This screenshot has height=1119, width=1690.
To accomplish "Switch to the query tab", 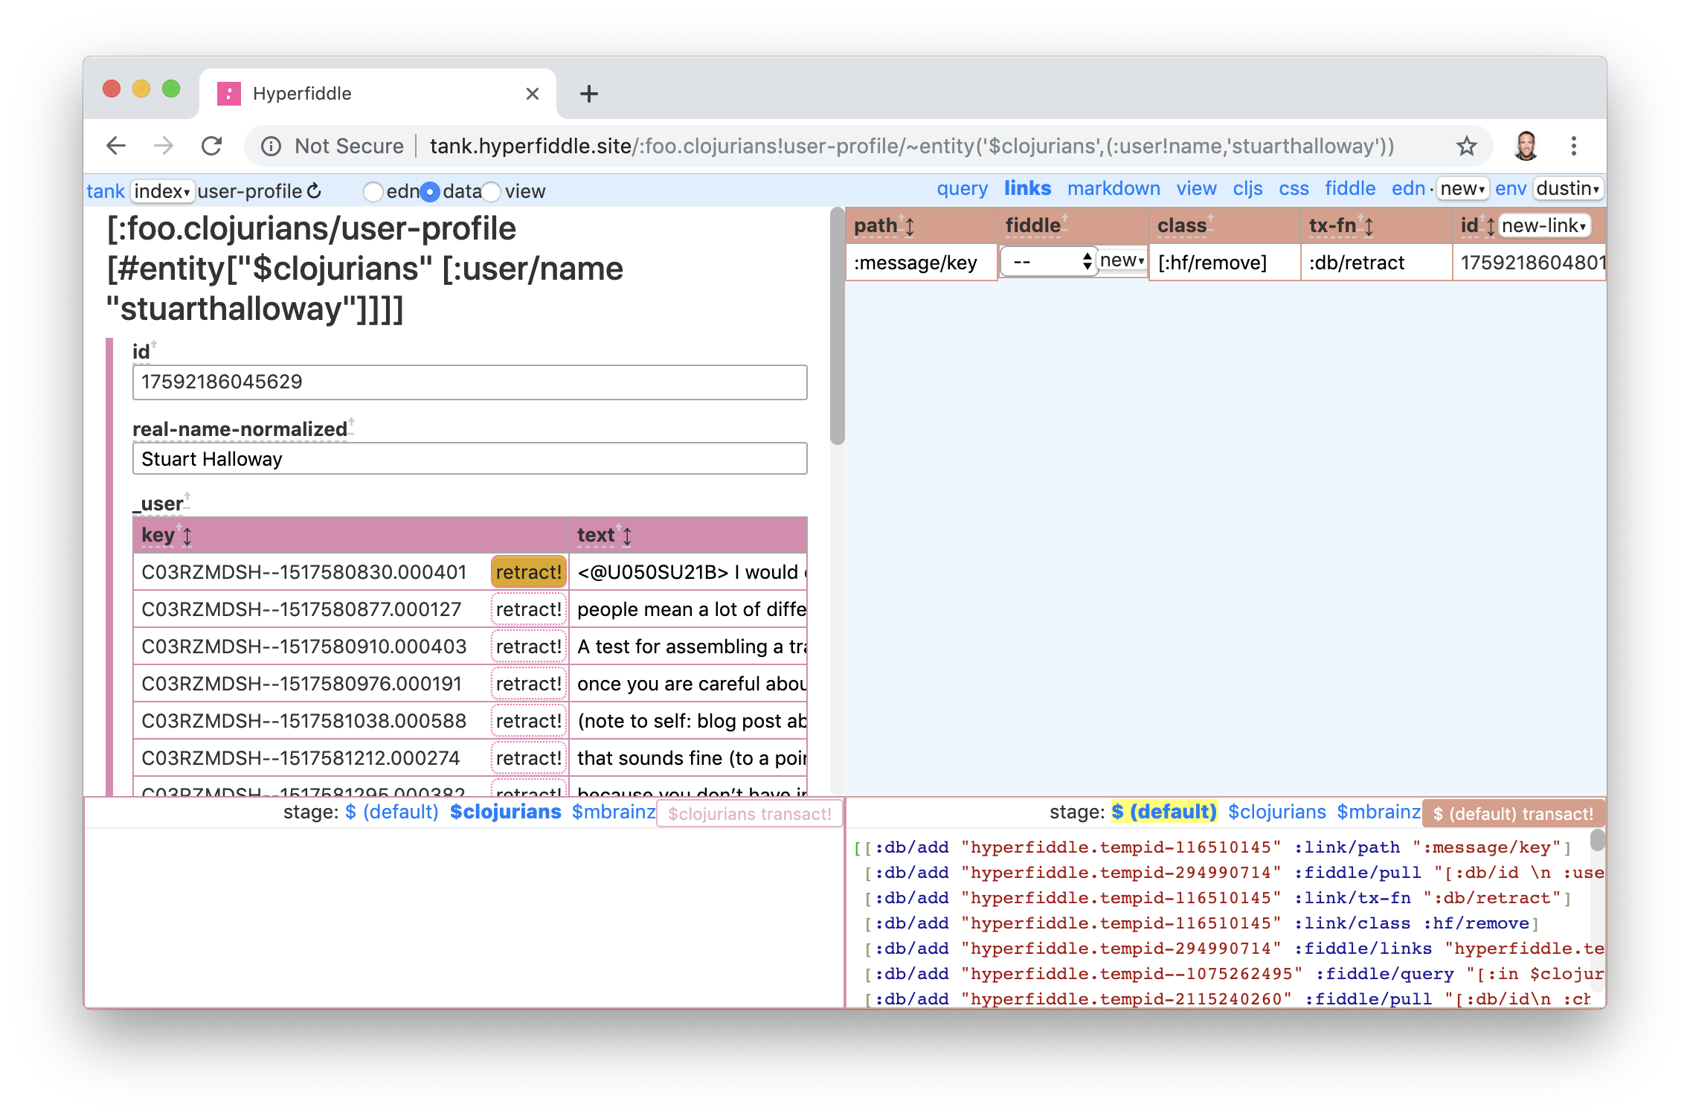I will 962,189.
